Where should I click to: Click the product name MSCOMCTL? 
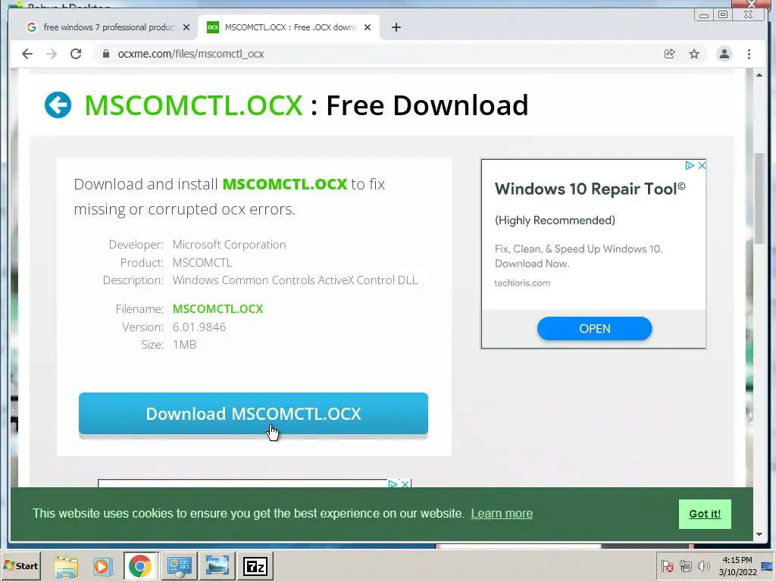202,262
